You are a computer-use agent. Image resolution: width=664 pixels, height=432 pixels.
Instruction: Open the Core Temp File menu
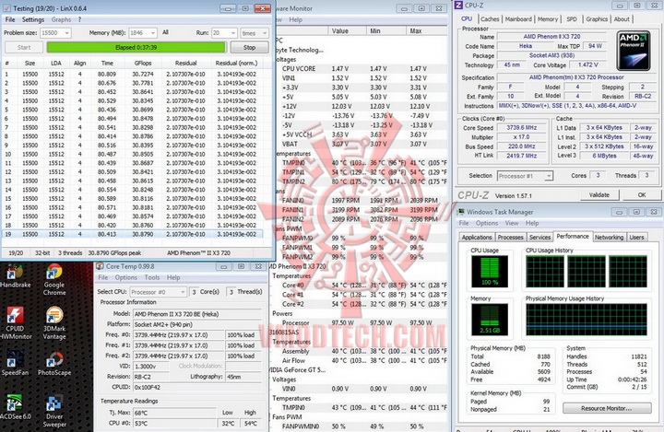tap(103, 277)
